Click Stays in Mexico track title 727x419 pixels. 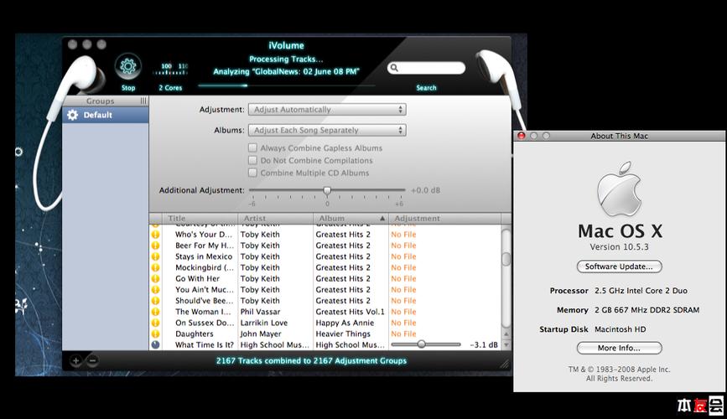coord(204,256)
